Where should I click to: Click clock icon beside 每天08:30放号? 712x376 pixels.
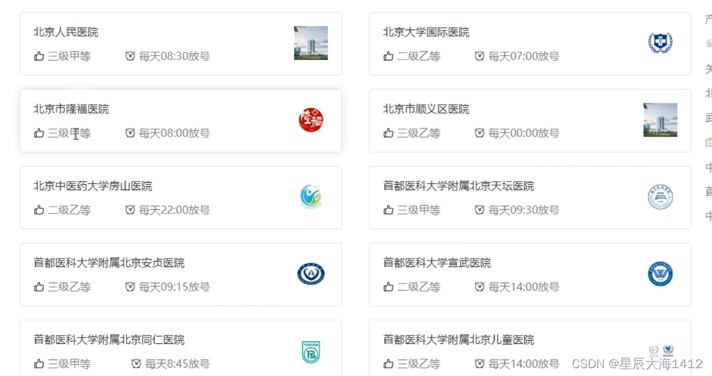pyautogui.click(x=130, y=56)
